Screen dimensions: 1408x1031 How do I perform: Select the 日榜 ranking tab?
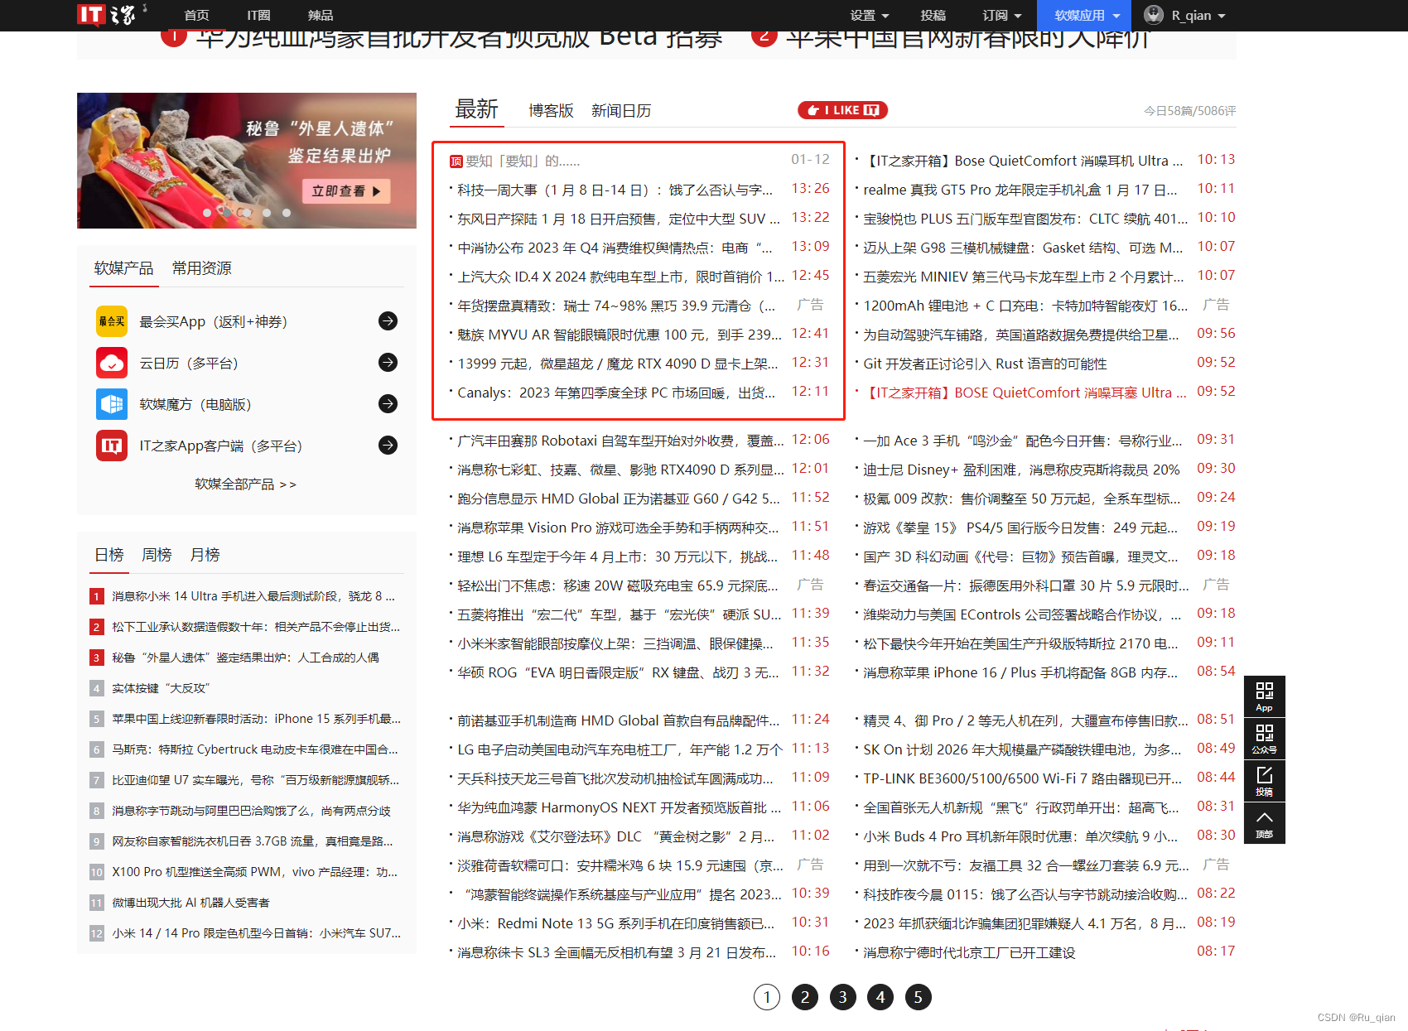point(108,555)
